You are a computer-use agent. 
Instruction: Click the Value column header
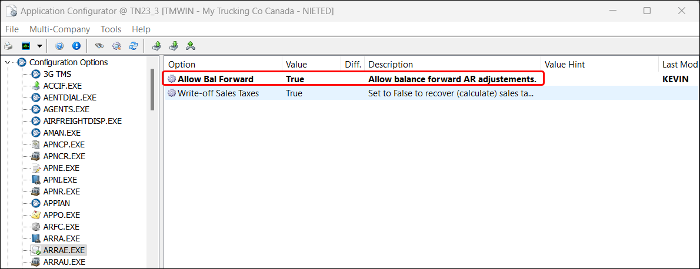coord(296,65)
